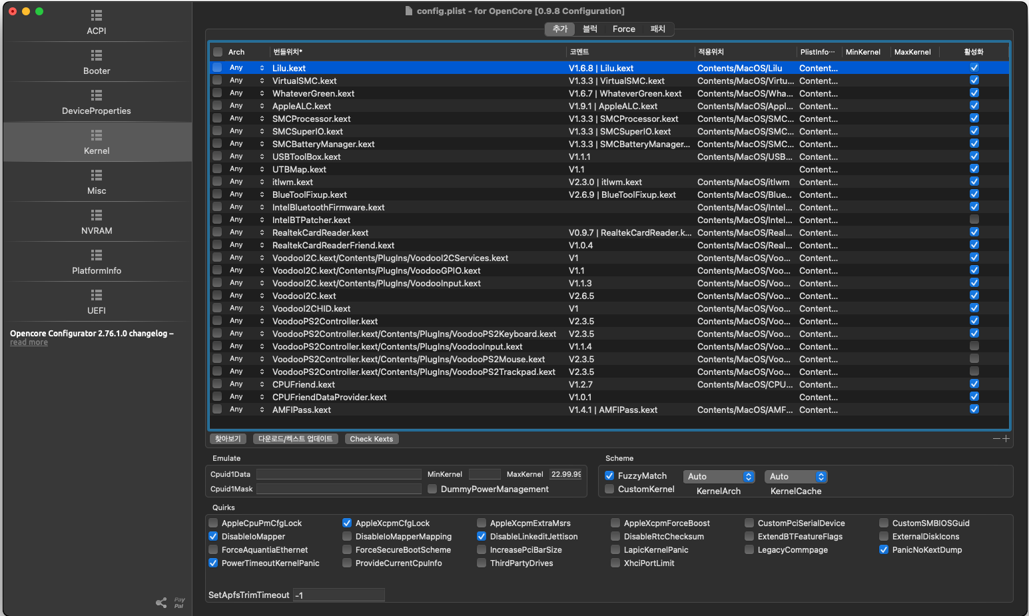This screenshot has height=616, width=1029.
Task: Select the WhateverGreen.kext row
Action: click(609, 93)
